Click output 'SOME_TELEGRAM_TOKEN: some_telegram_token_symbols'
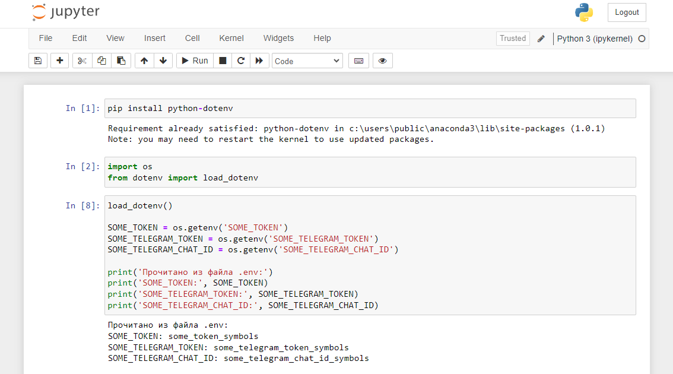 tap(228, 347)
